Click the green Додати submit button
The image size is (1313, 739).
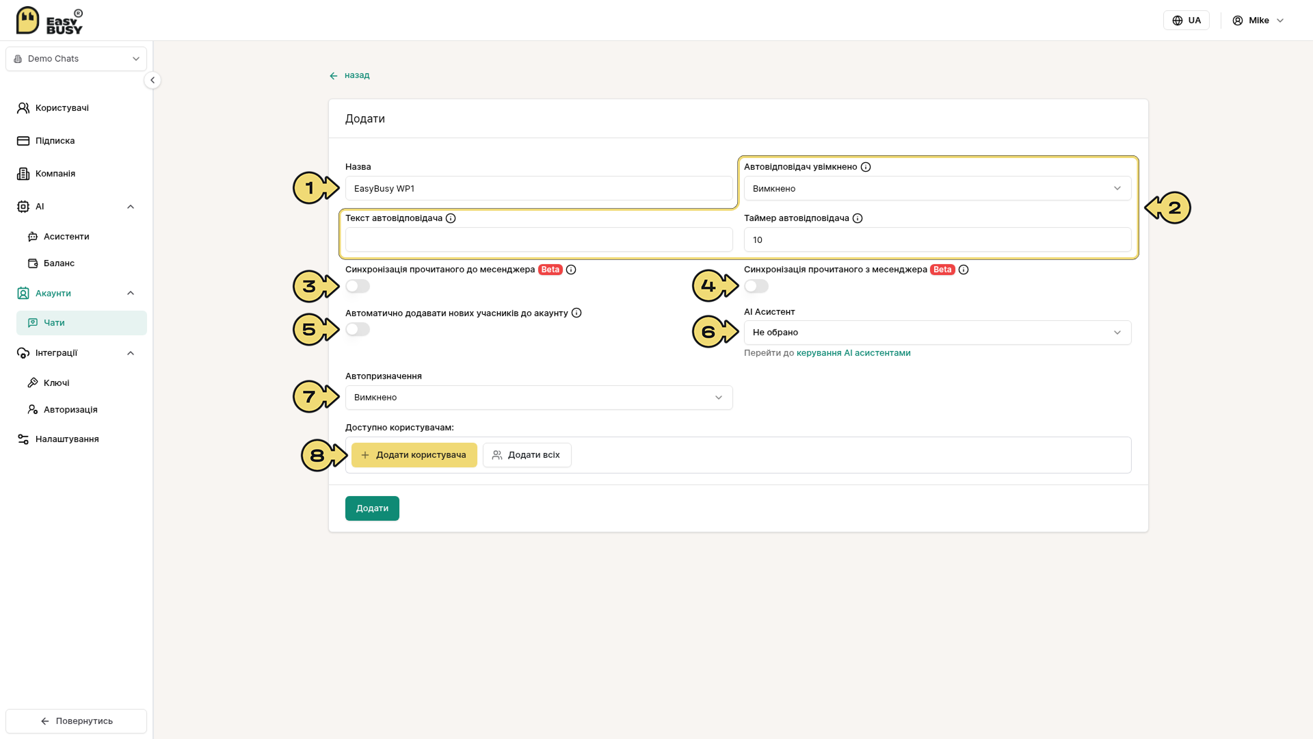(372, 508)
